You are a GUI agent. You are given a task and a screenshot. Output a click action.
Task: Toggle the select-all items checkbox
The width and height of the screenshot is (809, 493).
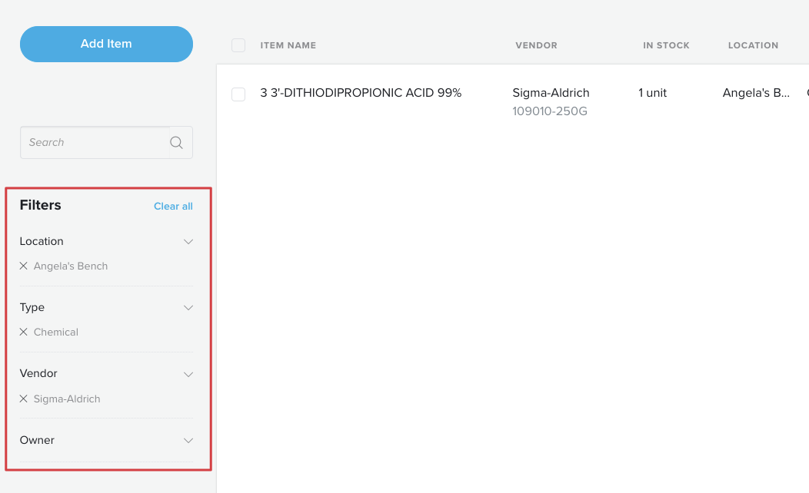[238, 45]
